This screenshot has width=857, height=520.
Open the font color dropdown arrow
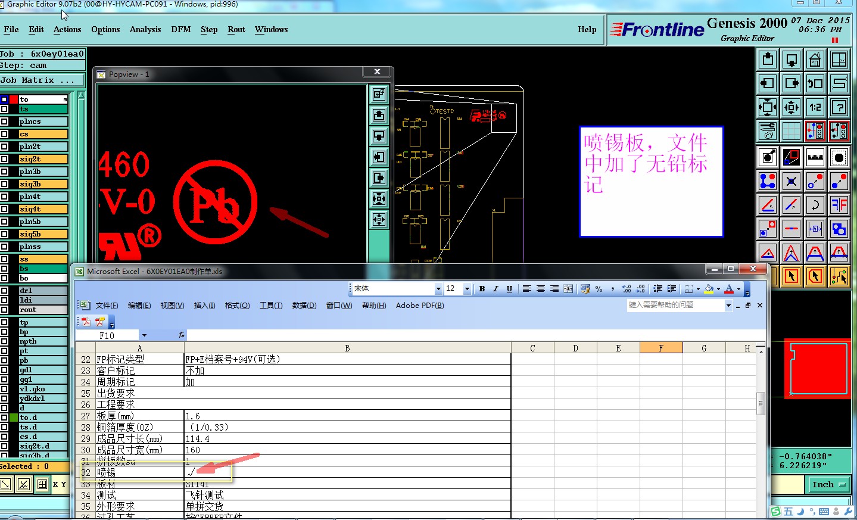pyautogui.click(x=738, y=289)
